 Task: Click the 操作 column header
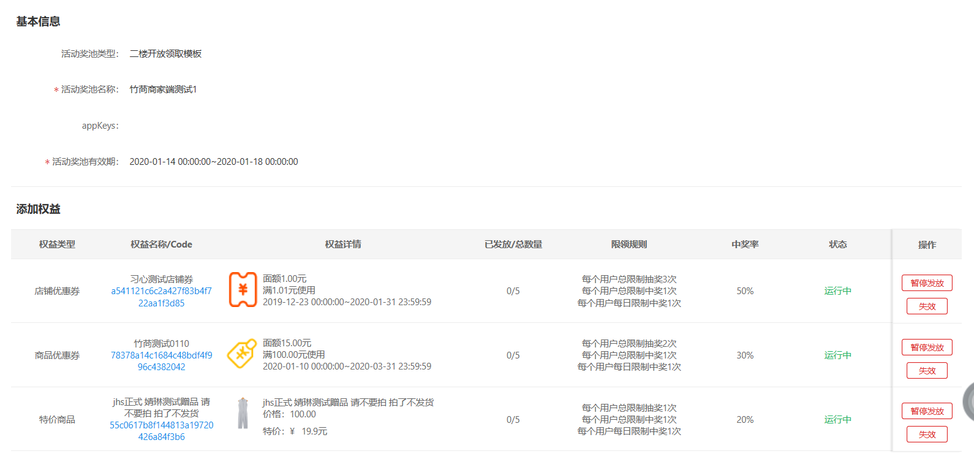tap(927, 245)
